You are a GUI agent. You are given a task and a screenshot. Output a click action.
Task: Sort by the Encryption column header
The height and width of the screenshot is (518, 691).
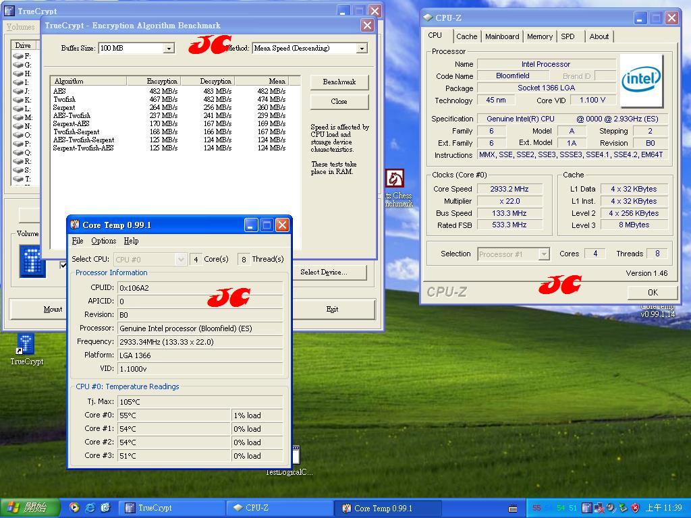coord(153,81)
